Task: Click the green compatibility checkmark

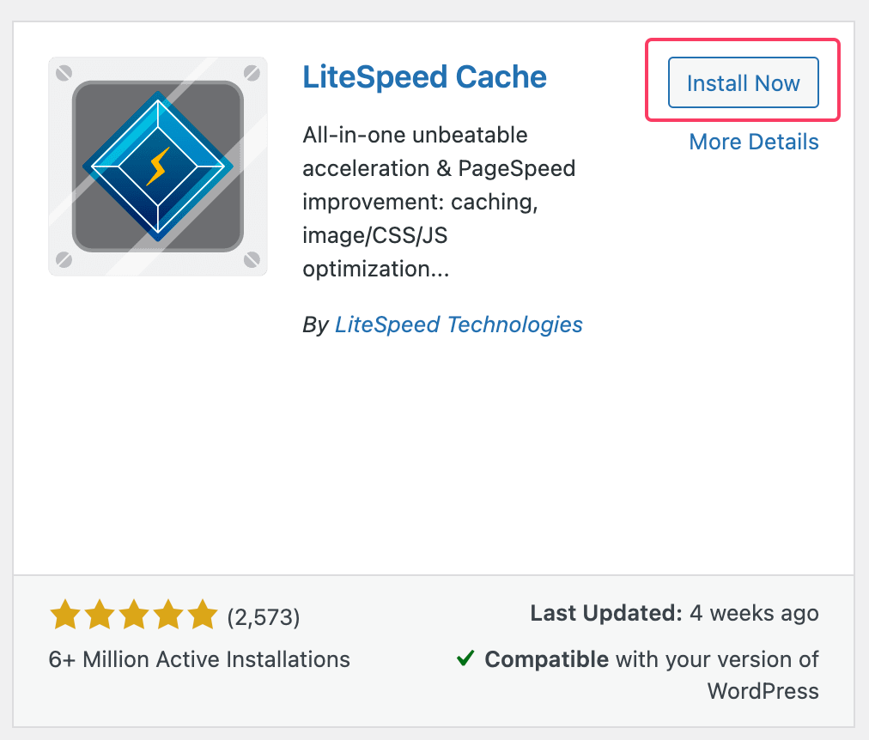Action: tap(465, 658)
